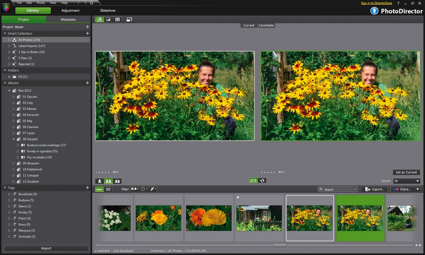Screen dimensions: 425x255
Task: Open edited status filter dropdown
Action: click(153, 189)
